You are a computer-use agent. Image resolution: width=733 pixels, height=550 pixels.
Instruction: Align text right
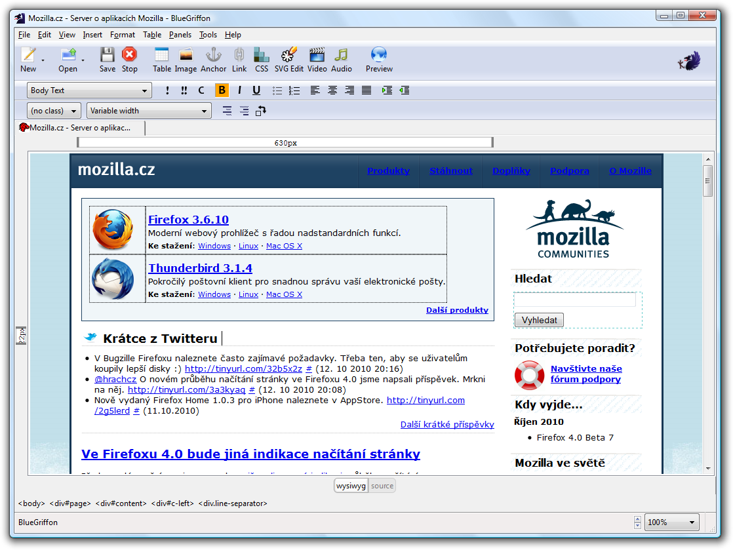coord(349,90)
